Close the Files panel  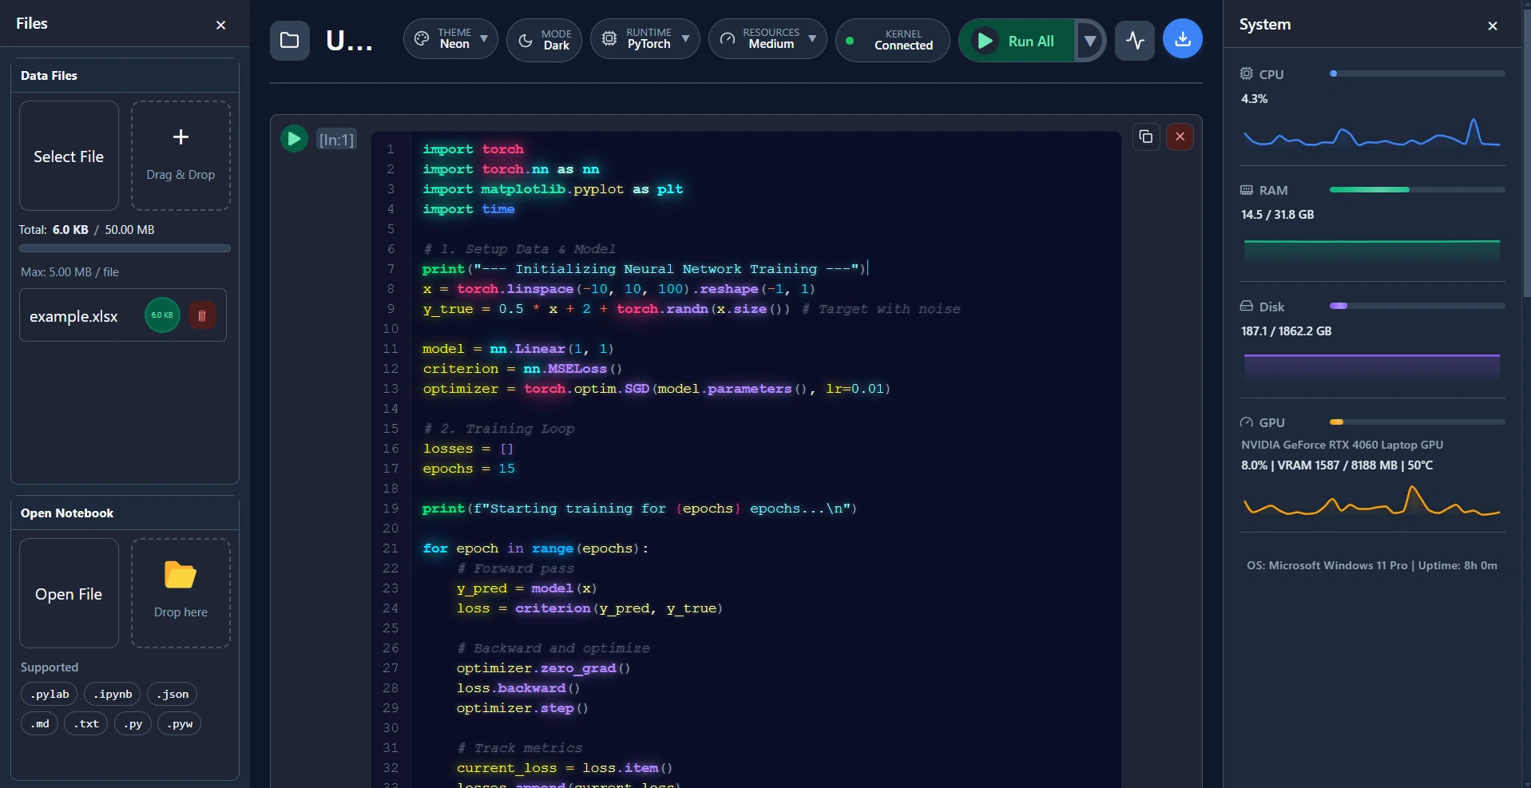[x=221, y=26]
